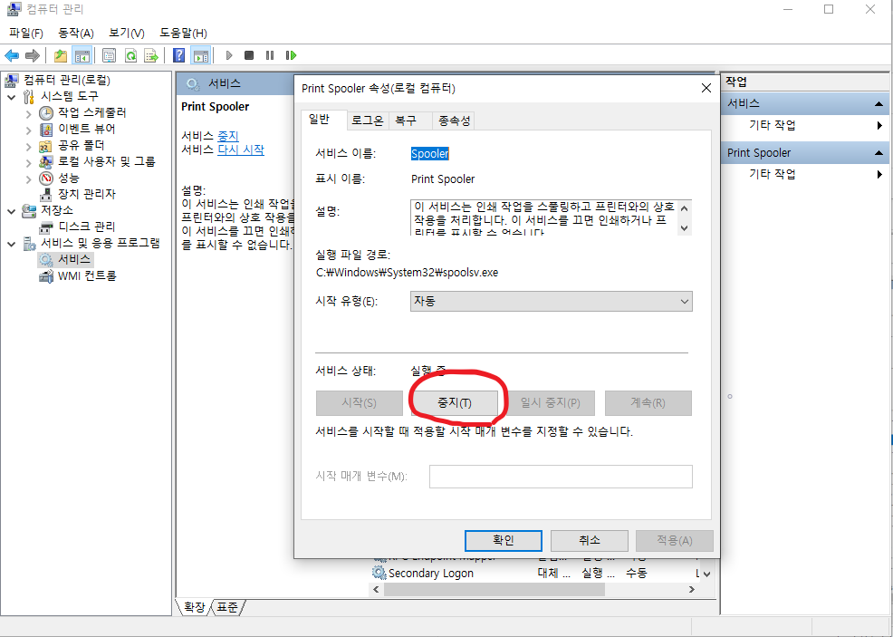This screenshot has width=893, height=637.
Task: Open the 시작 유형 dropdown
Action: pos(551,302)
